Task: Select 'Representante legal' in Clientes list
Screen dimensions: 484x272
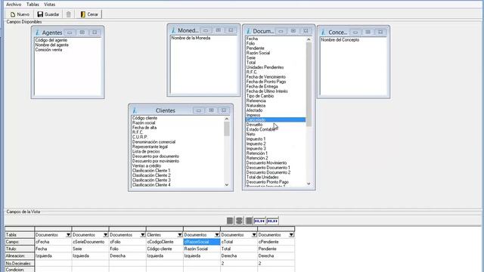Action: click(x=150, y=147)
